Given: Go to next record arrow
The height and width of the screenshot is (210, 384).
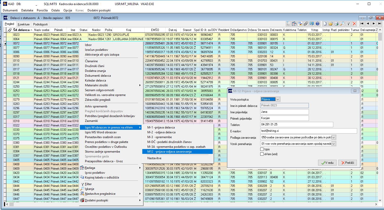Looking at the screenshot, I should pos(374,24).
